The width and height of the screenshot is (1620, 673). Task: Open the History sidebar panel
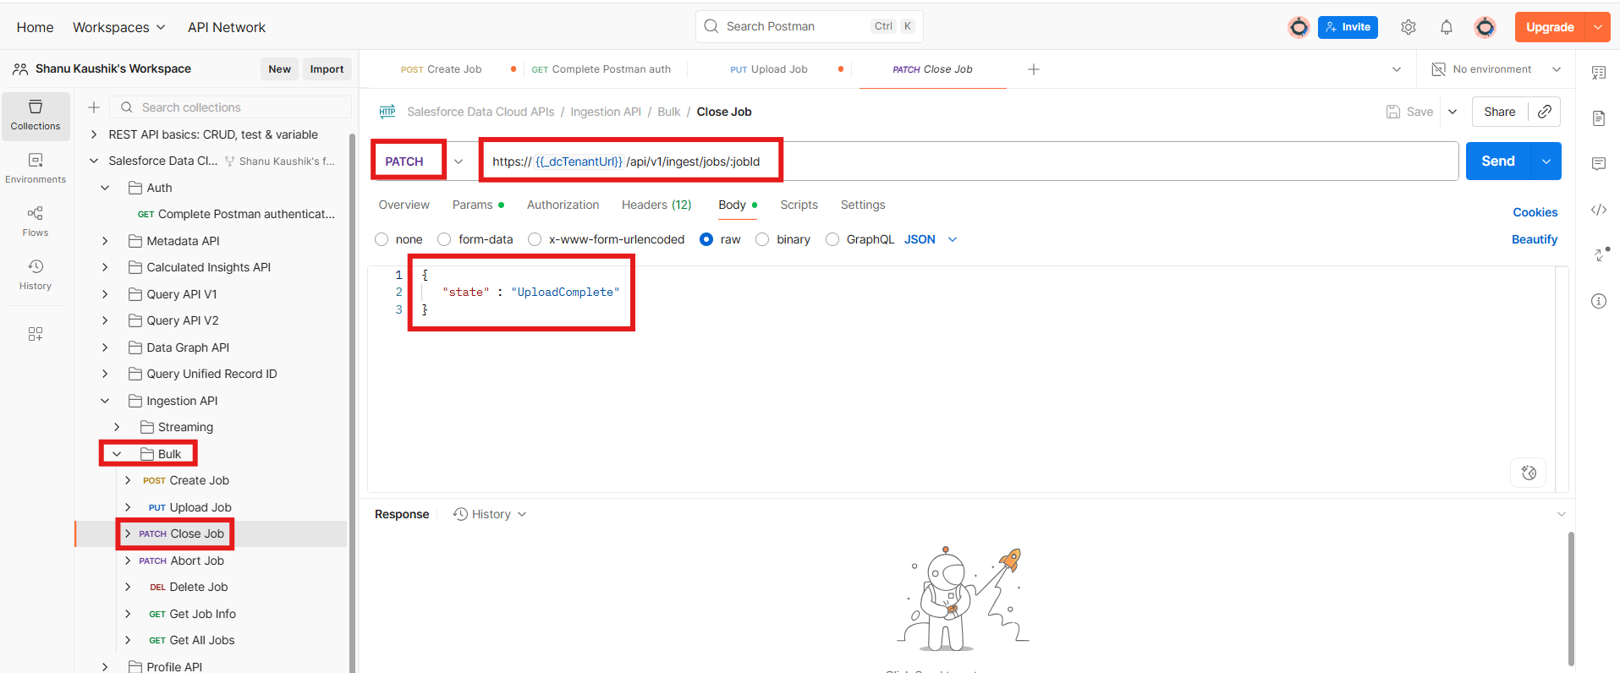pos(36,274)
